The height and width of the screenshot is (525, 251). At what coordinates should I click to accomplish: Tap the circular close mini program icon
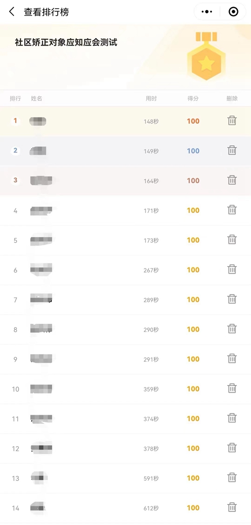pos(233,12)
